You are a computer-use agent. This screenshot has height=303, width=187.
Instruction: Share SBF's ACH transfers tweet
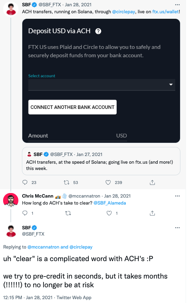point(152,183)
